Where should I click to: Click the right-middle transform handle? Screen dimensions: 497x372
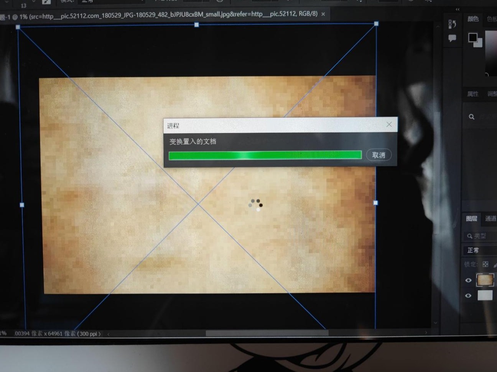pos(375,202)
